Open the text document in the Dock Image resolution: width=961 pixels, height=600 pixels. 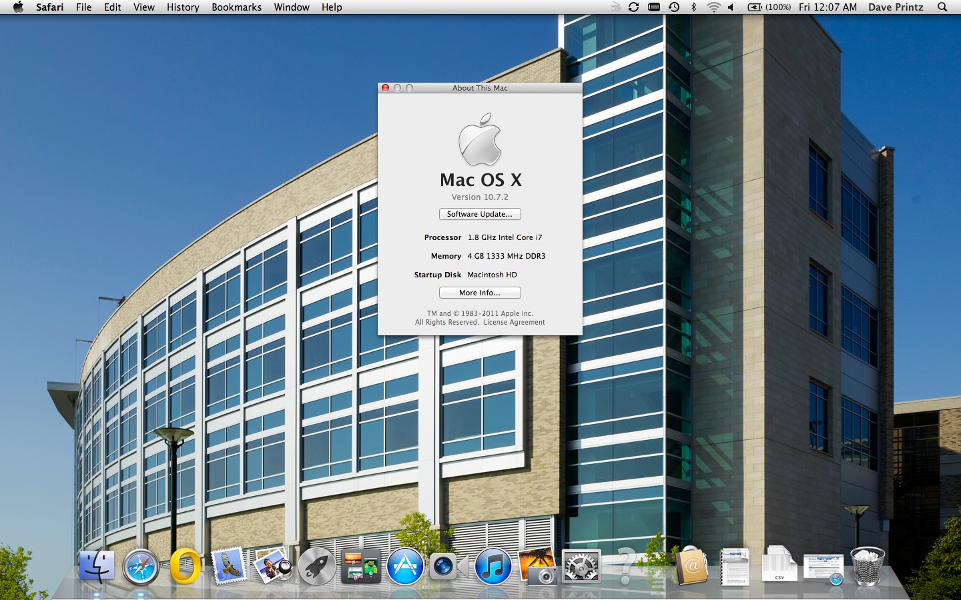coord(735,567)
